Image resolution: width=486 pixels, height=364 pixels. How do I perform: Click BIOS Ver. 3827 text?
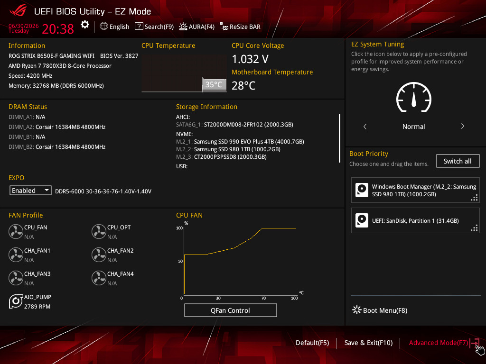coord(119,56)
